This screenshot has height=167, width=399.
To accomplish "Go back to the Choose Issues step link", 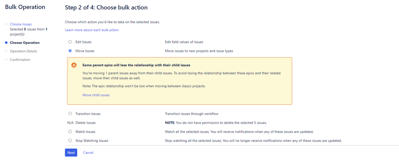I will click(21, 24).
